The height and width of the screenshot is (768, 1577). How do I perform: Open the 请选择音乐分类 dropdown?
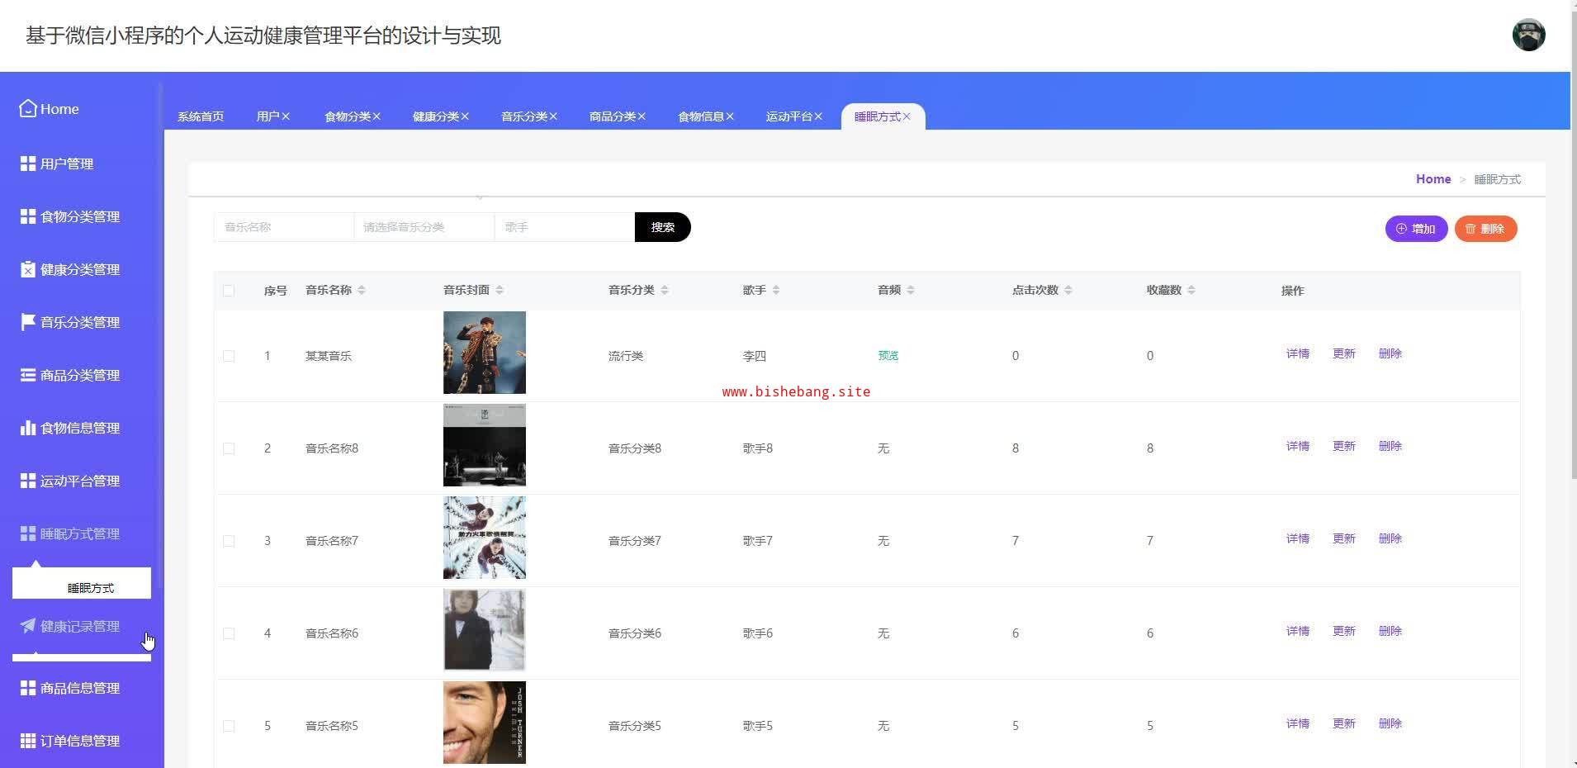[424, 227]
